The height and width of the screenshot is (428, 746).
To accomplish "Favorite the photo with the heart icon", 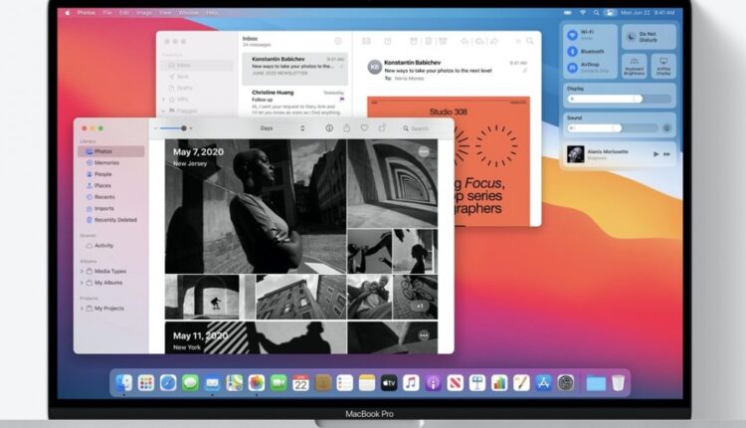I will pos(365,128).
